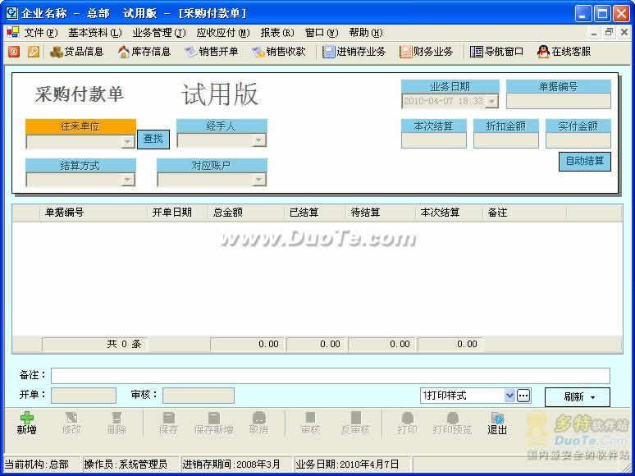Click status bar 业务日期:2010年4月7日
Screen dimensions: 635x476
click(350, 465)
